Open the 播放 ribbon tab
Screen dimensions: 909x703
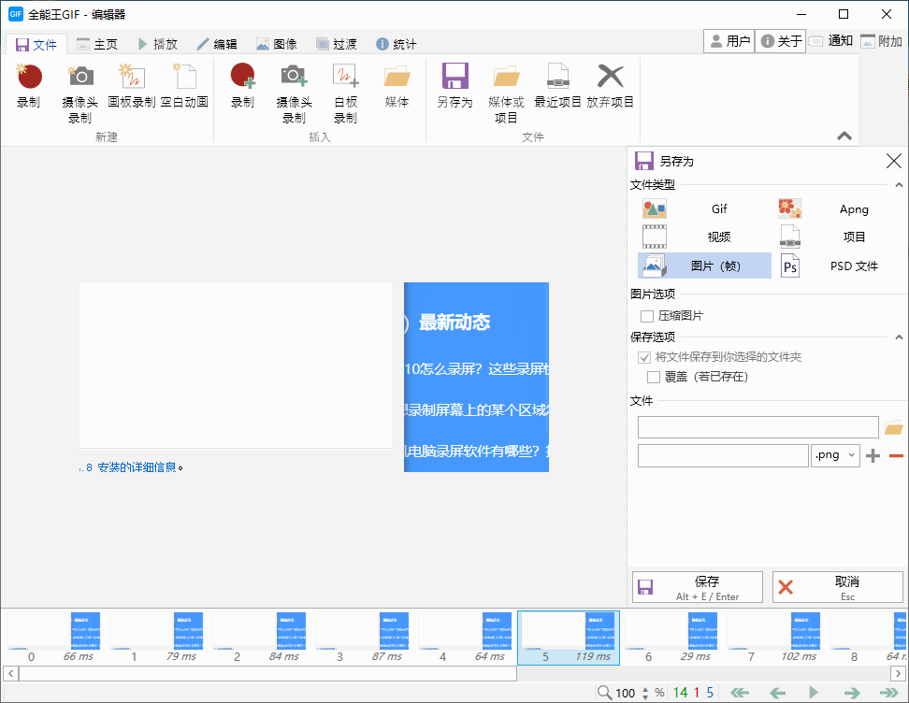pyautogui.click(x=158, y=44)
